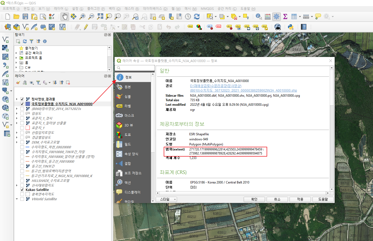
Task: Open the selection tool dropdown arrow
Action: point(215,17)
